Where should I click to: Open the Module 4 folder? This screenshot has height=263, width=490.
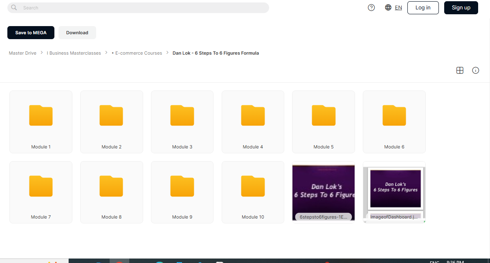[253, 122]
